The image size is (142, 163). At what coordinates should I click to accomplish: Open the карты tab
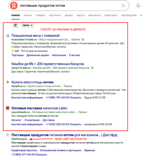click(81, 15)
